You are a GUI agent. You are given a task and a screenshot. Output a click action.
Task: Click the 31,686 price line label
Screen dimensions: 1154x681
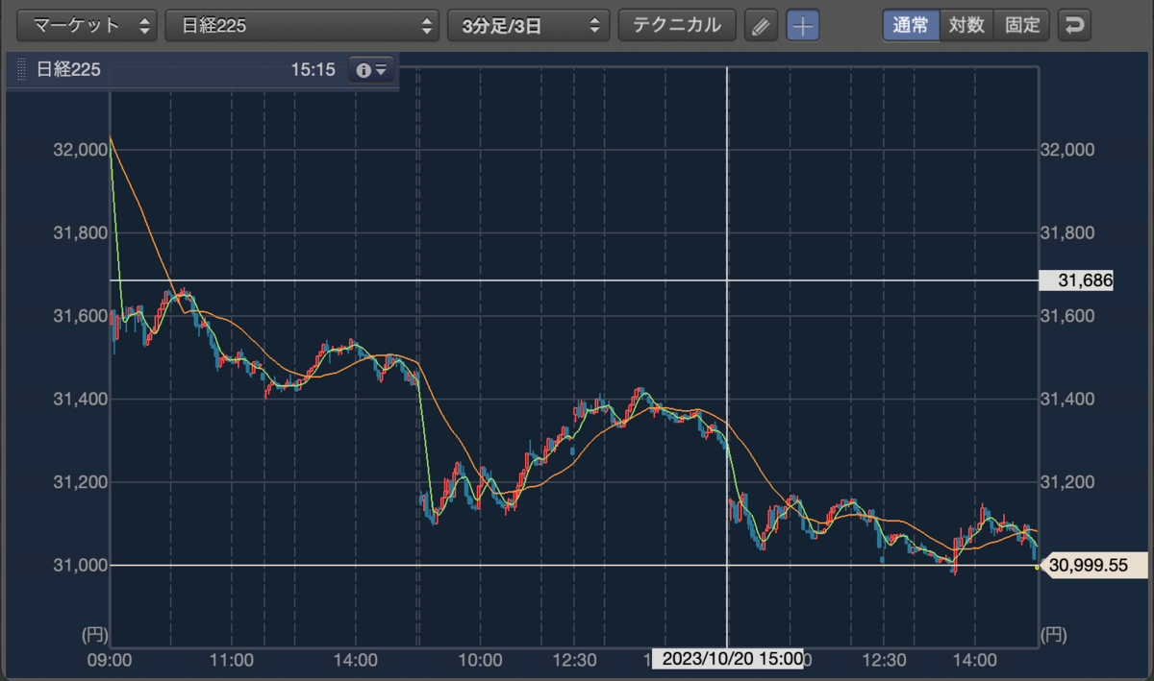tap(1076, 280)
